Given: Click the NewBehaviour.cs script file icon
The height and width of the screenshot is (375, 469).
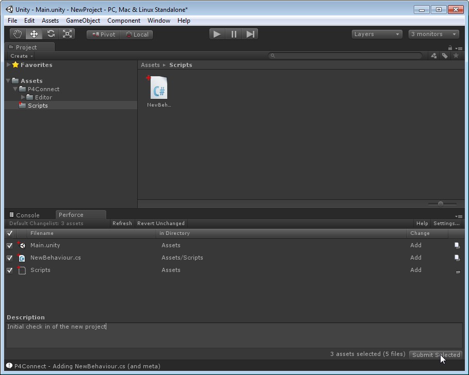Looking at the screenshot, I should (22, 258).
